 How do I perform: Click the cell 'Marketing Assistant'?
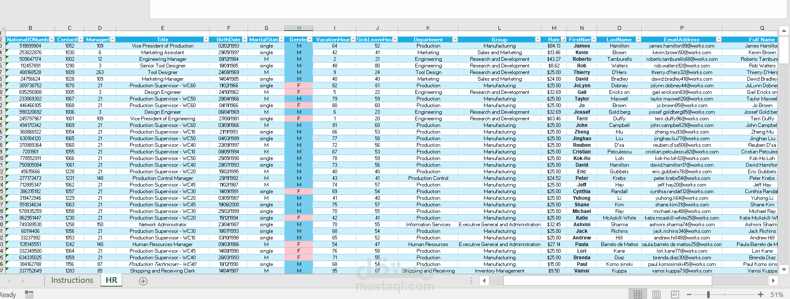[163, 53]
